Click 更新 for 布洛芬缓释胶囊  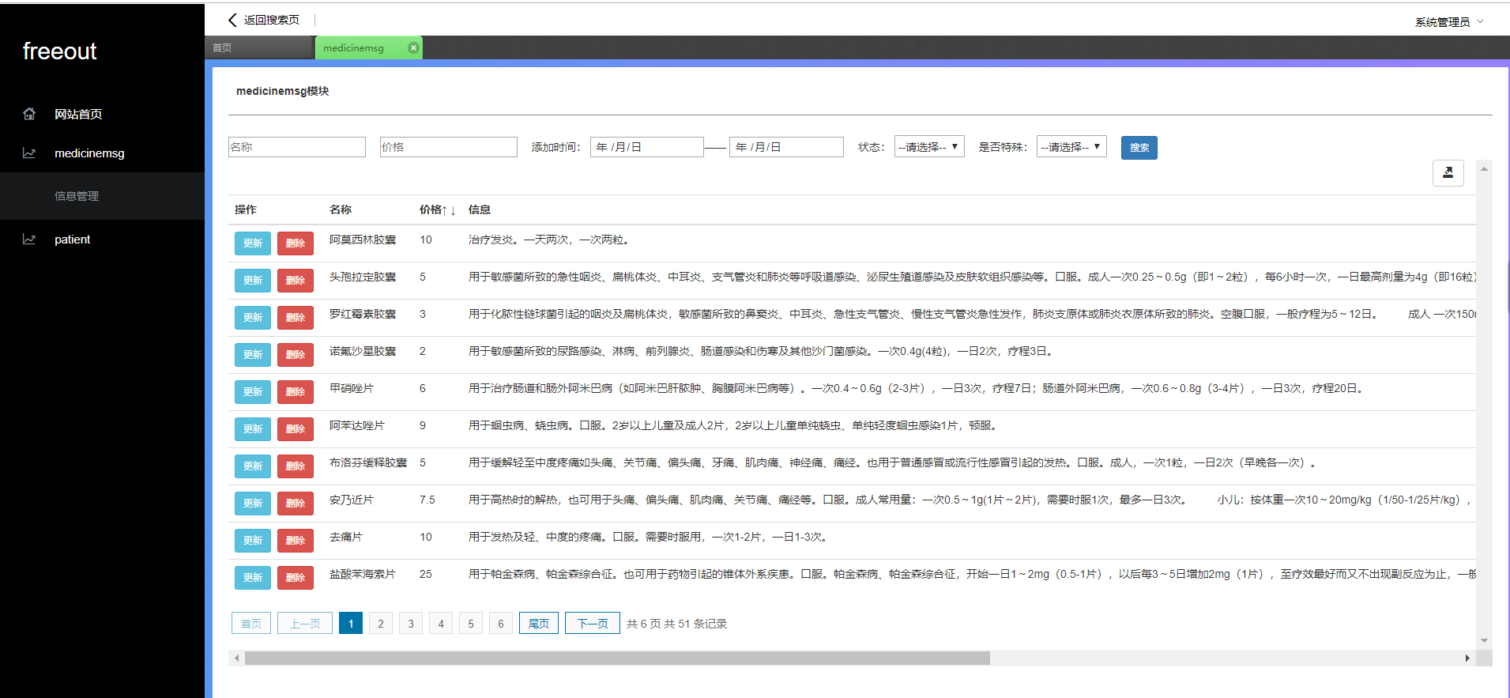[253, 466]
